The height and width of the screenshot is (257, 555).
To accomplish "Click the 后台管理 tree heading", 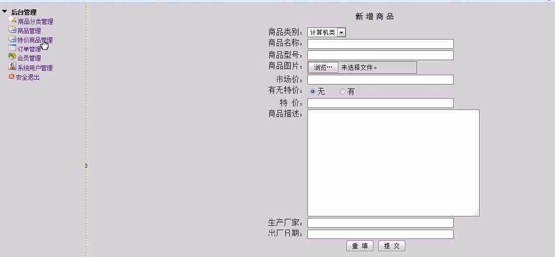I will point(23,12).
